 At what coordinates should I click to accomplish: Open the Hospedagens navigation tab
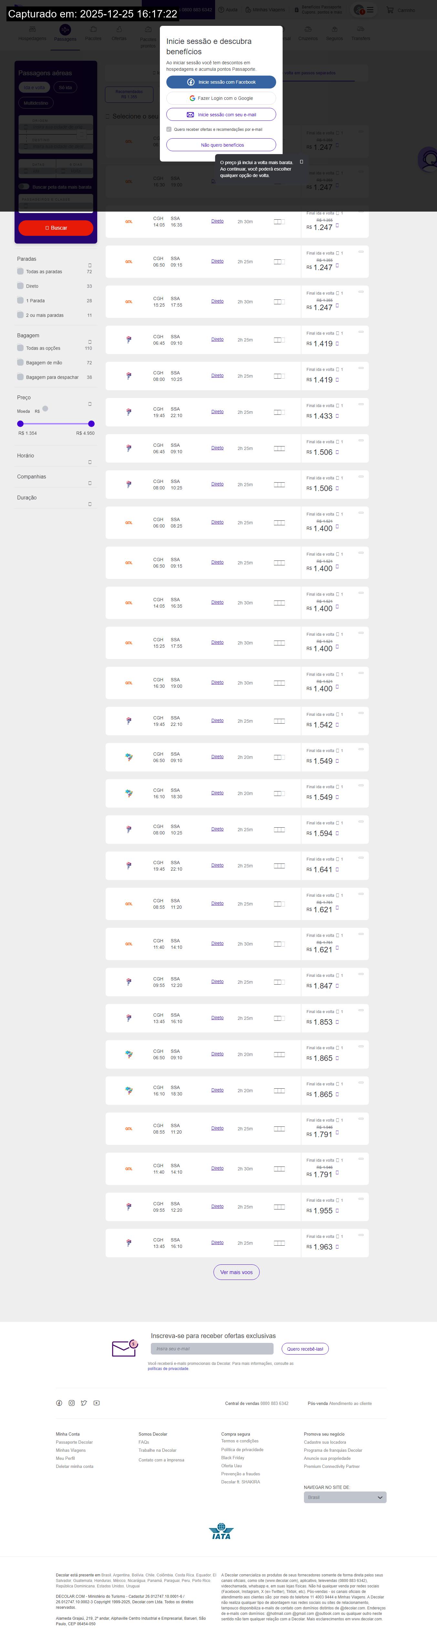32,38
